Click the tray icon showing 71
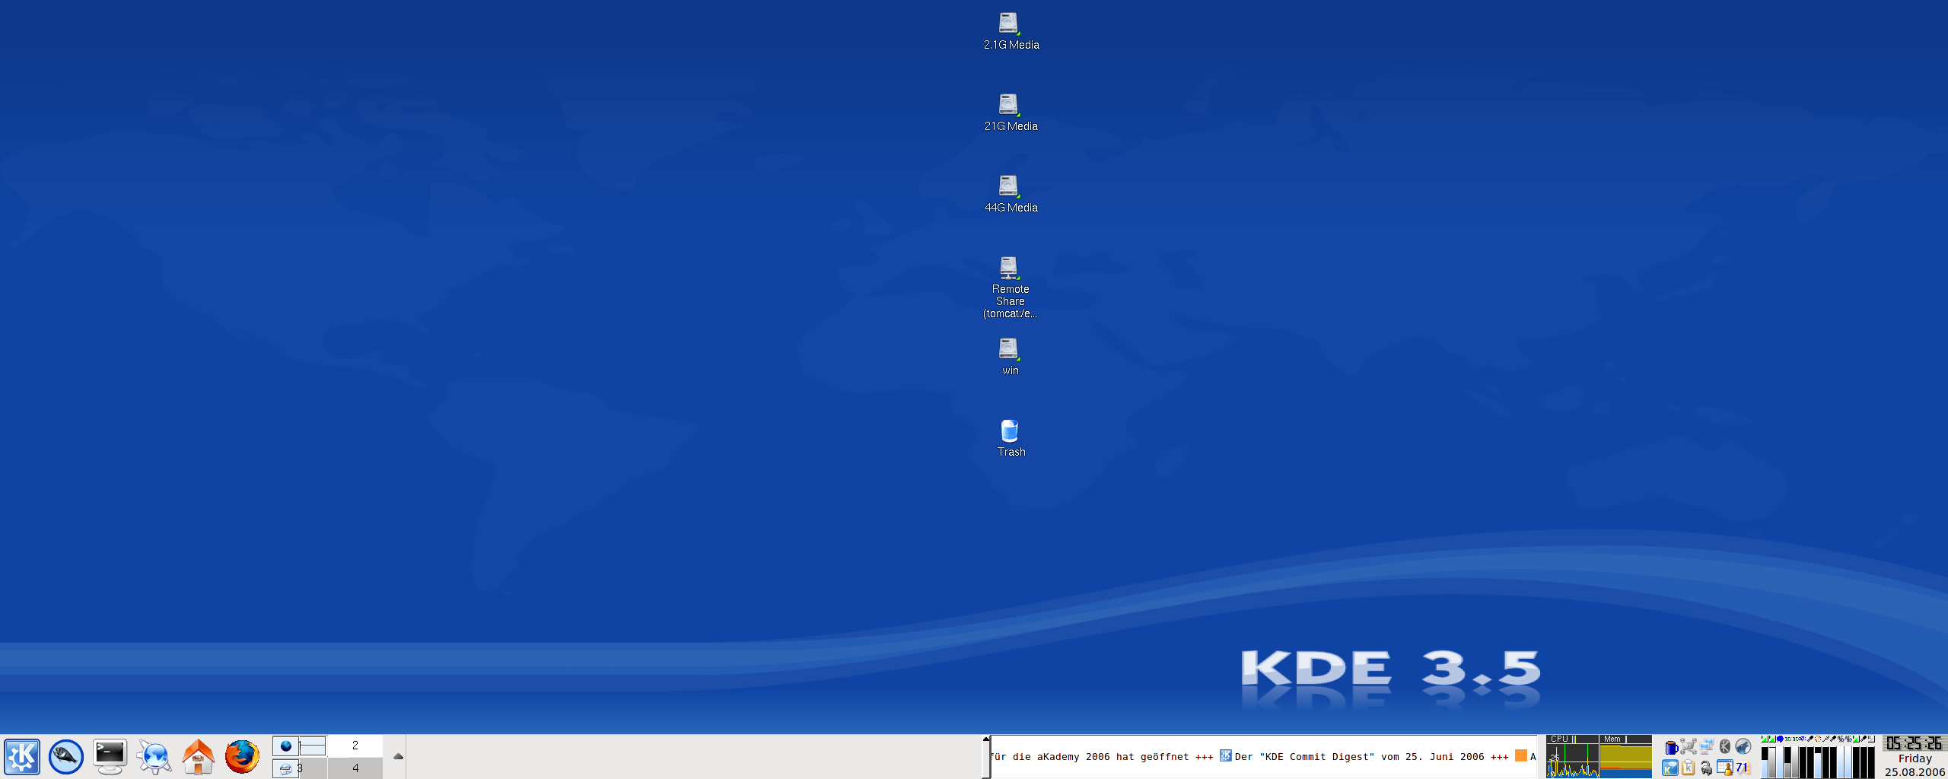Viewport: 1948px width, 779px height. (1743, 768)
